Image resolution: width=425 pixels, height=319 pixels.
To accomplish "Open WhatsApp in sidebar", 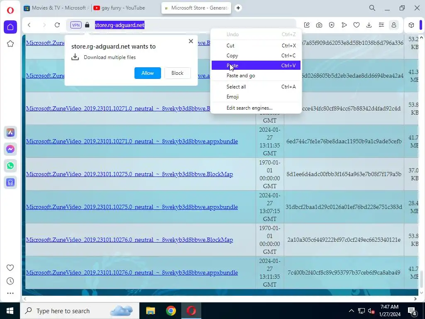I will click(x=10, y=166).
